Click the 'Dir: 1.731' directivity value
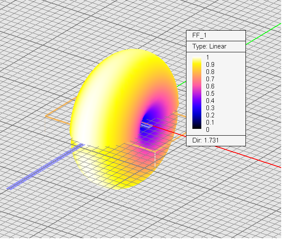The width and height of the screenshot is (282, 239). point(206,140)
